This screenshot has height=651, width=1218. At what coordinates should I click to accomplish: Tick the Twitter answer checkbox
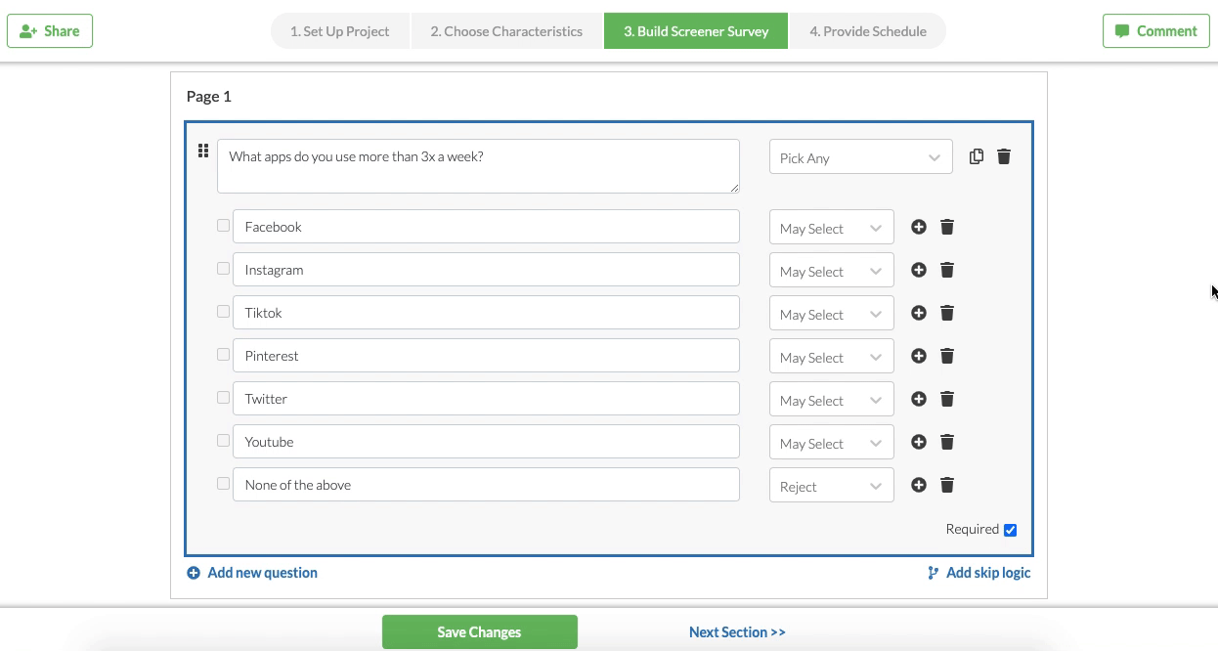pos(223,398)
